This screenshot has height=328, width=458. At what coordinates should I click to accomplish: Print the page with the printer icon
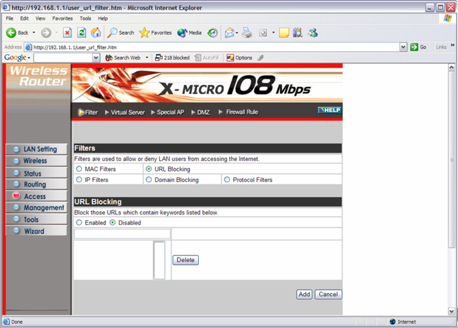point(247,33)
